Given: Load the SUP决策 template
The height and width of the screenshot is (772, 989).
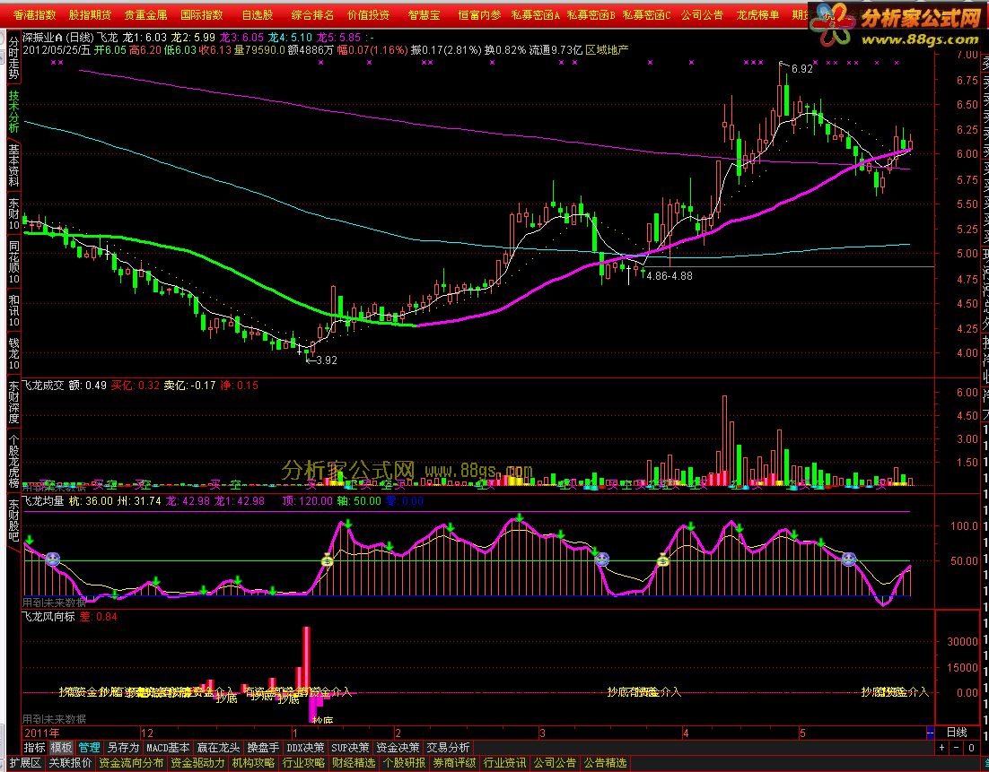Looking at the screenshot, I should click(x=350, y=748).
